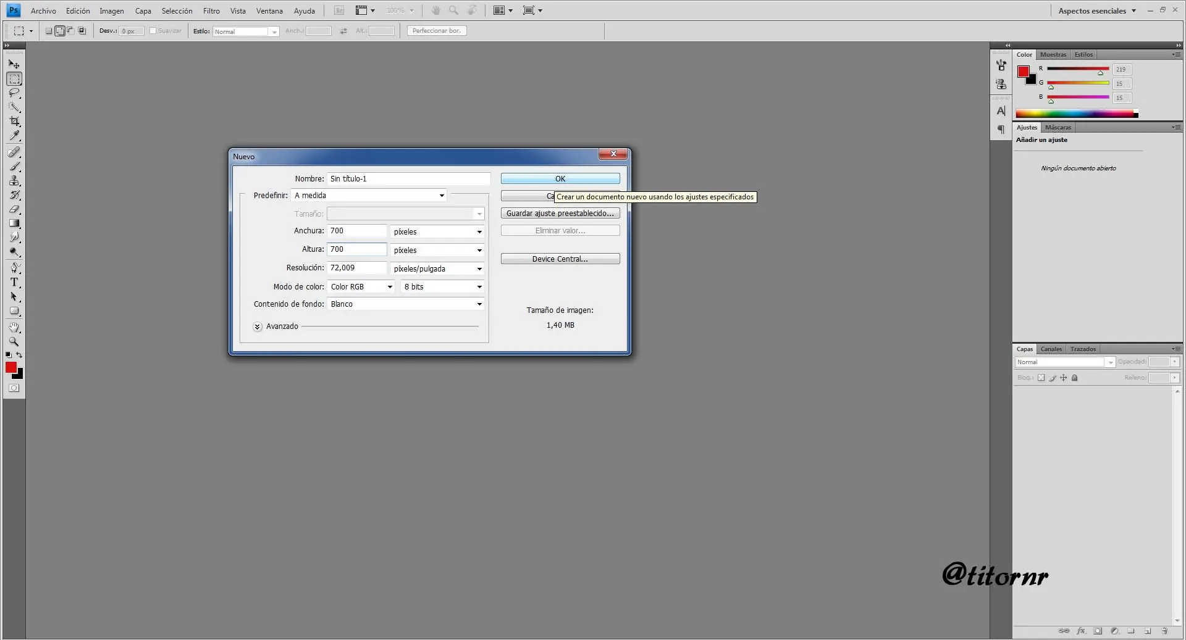
Task: Expand the Avanzado section
Action: coord(258,326)
